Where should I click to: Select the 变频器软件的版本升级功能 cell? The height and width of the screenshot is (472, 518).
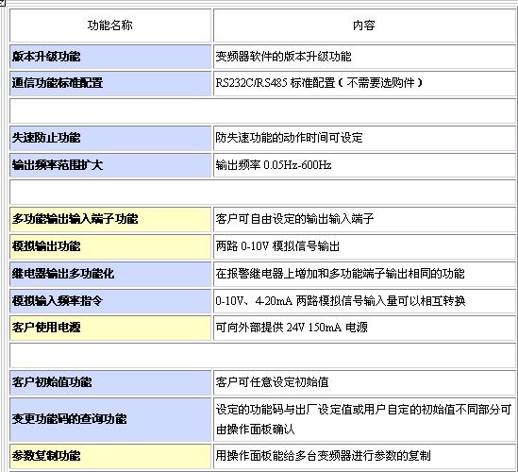364,57
